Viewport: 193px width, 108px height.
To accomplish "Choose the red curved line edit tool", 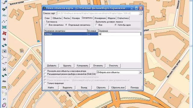I will click(x=4, y=63).
